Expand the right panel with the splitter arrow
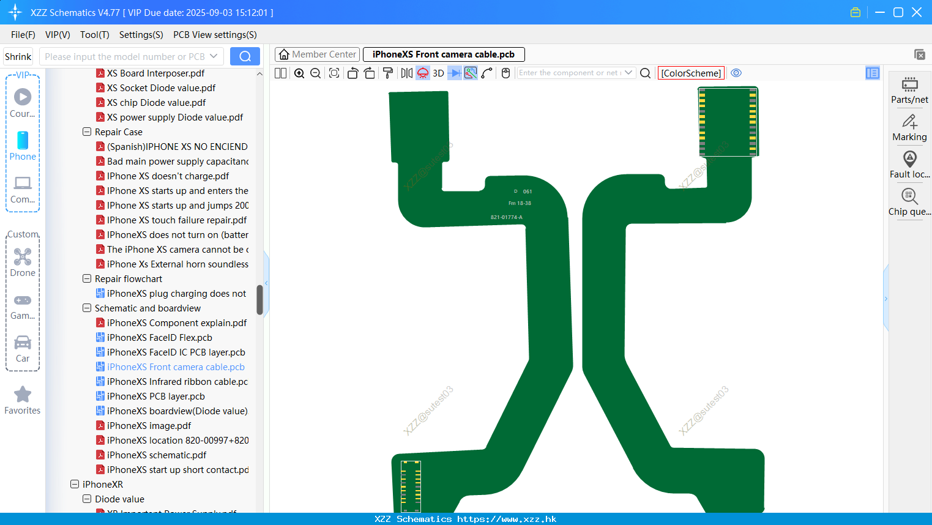The width and height of the screenshot is (932, 525). [885, 299]
